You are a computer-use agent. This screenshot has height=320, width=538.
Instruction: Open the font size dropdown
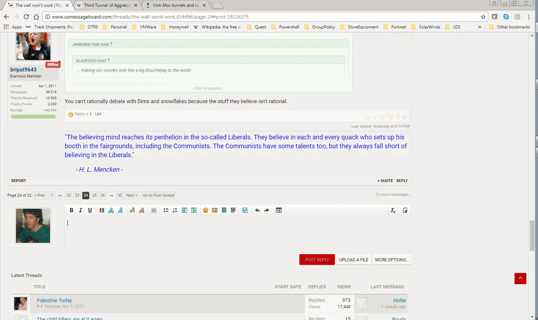click(111, 210)
